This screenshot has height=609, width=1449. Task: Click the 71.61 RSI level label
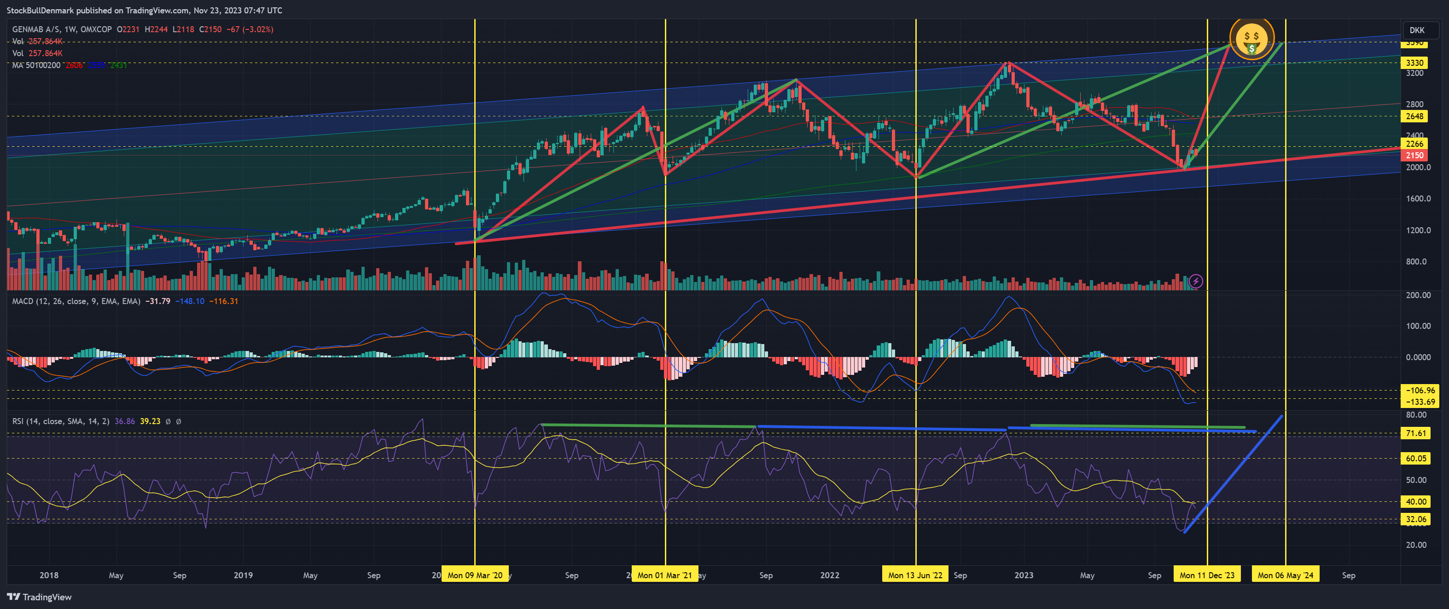(x=1416, y=433)
